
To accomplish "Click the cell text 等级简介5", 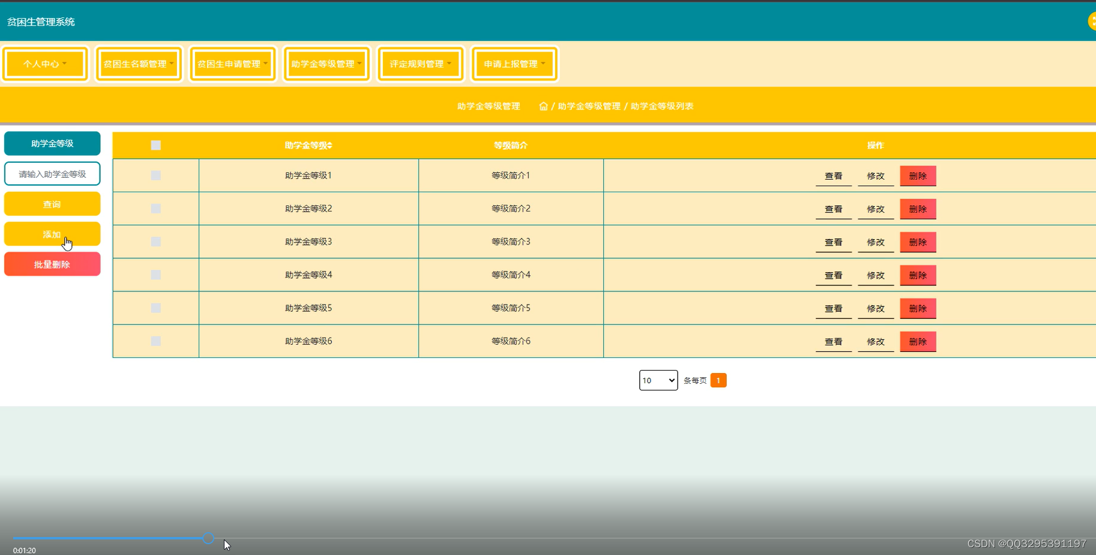I will 511,308.
